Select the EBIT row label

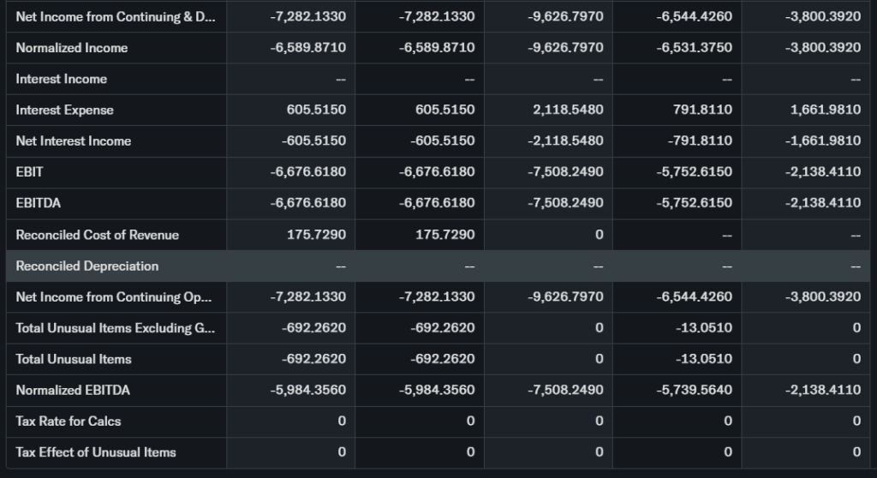click(30, 171)
